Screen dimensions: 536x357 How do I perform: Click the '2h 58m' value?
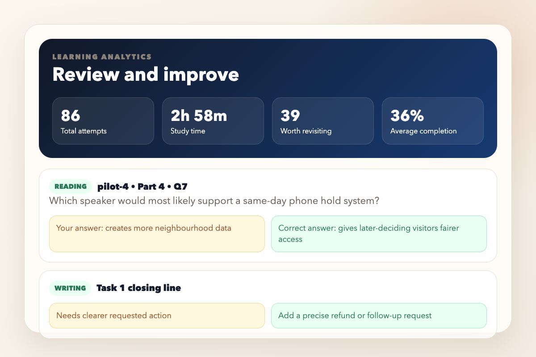coord(199,116)
